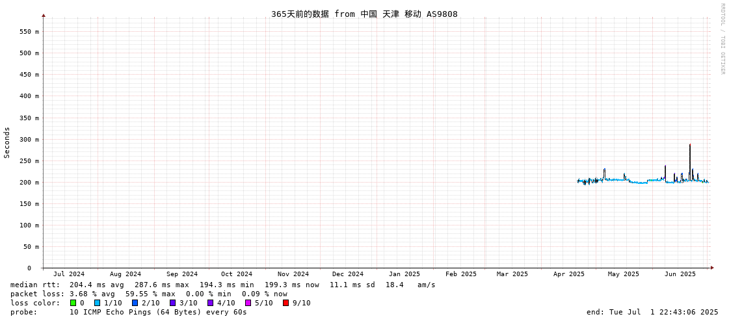Click the '100 m' y-axis tick label

click(30, 225)
